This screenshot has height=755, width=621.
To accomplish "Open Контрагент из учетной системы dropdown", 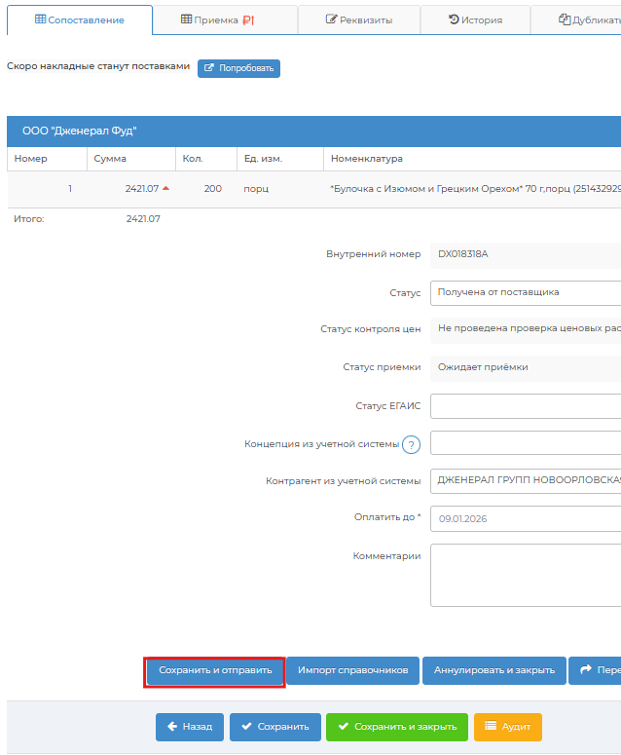I will (525, 481).
